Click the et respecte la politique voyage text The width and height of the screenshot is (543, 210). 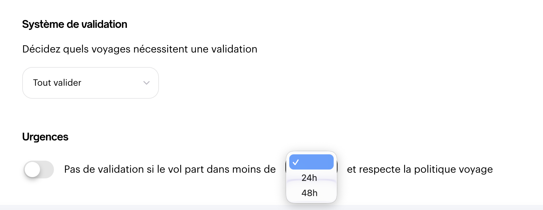coord(420,170)
